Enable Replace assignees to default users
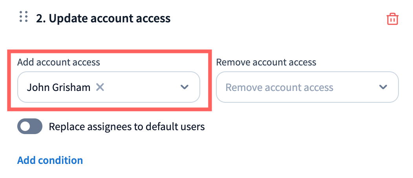 [x=30, y=127]
